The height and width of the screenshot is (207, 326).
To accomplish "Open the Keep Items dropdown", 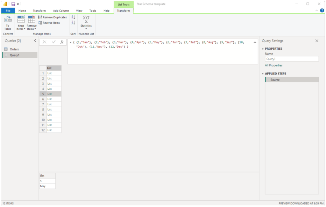I will coord(21,23).
